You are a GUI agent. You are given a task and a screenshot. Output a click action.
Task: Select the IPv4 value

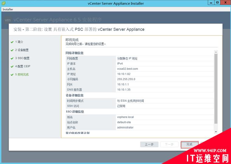point(120,64)
